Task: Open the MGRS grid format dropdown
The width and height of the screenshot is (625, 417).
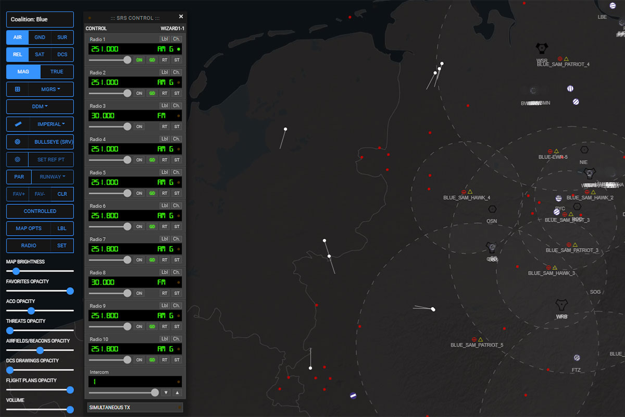Action: [x=51, y=89]
